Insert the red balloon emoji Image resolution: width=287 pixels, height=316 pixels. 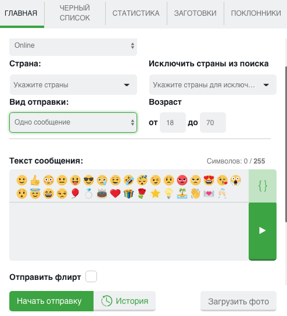pos(75,194)
